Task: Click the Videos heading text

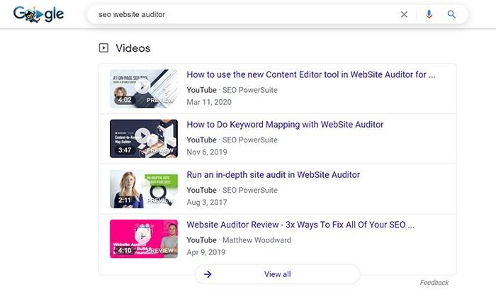Action: tap(133, 48)
